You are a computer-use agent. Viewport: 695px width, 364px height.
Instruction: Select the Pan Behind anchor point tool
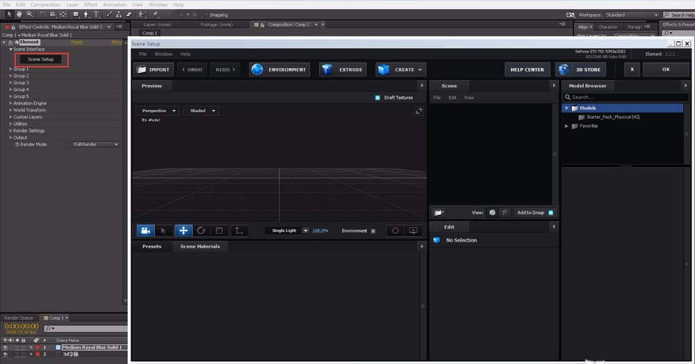coord(63,14)
